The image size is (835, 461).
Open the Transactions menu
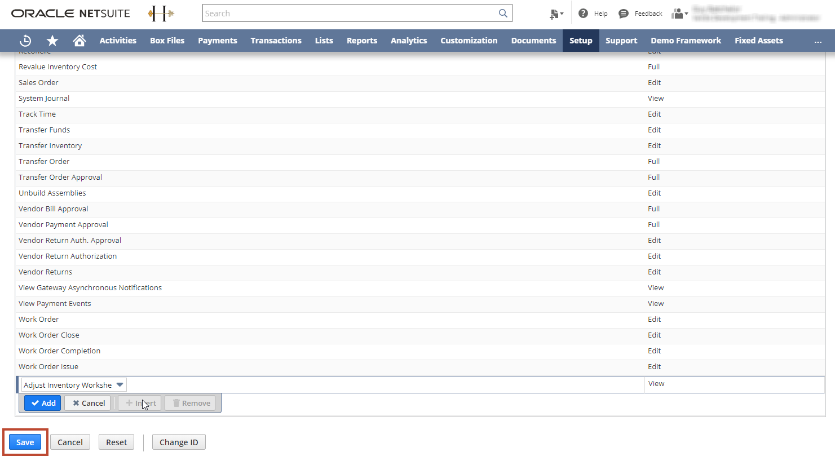coord(276,40)
